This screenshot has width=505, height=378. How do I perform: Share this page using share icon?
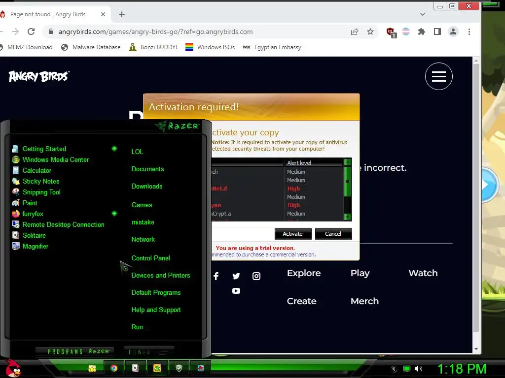(354, 31)
